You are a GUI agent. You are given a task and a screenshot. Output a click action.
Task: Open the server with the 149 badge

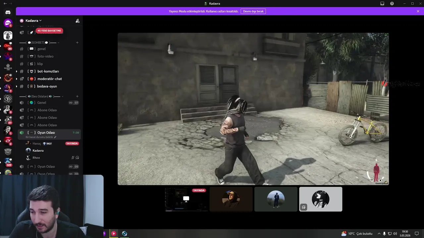[8, 162]
